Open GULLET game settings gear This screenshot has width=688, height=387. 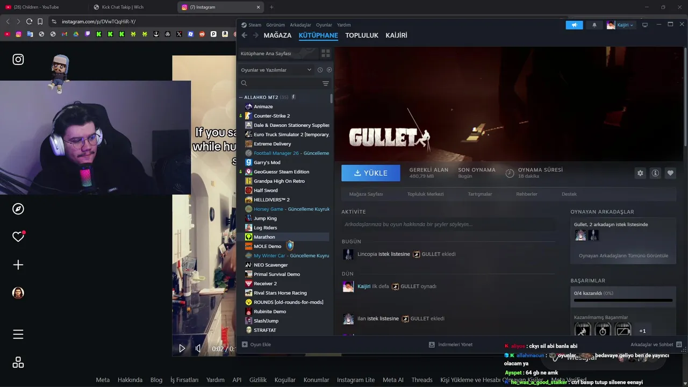click(640, 173)
